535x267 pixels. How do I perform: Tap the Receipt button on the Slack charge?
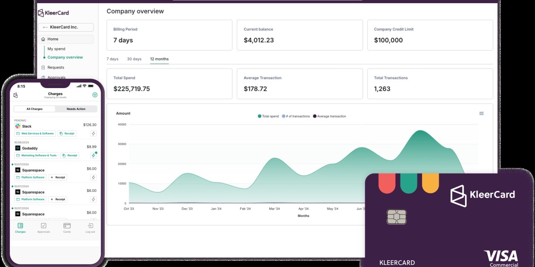pyautogui.click(x=67, y=133)
